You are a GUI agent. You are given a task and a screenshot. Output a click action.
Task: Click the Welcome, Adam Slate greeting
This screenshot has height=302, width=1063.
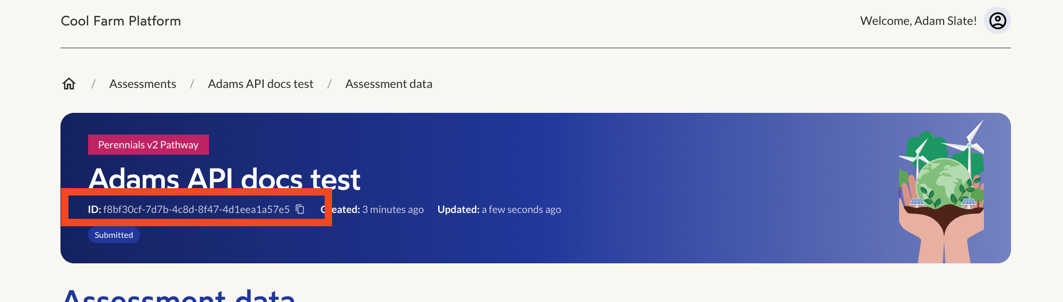click(918, 21)
